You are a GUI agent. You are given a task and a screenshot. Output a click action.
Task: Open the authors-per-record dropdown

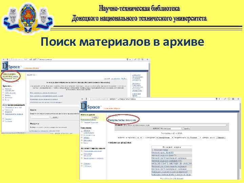(212, 138)
